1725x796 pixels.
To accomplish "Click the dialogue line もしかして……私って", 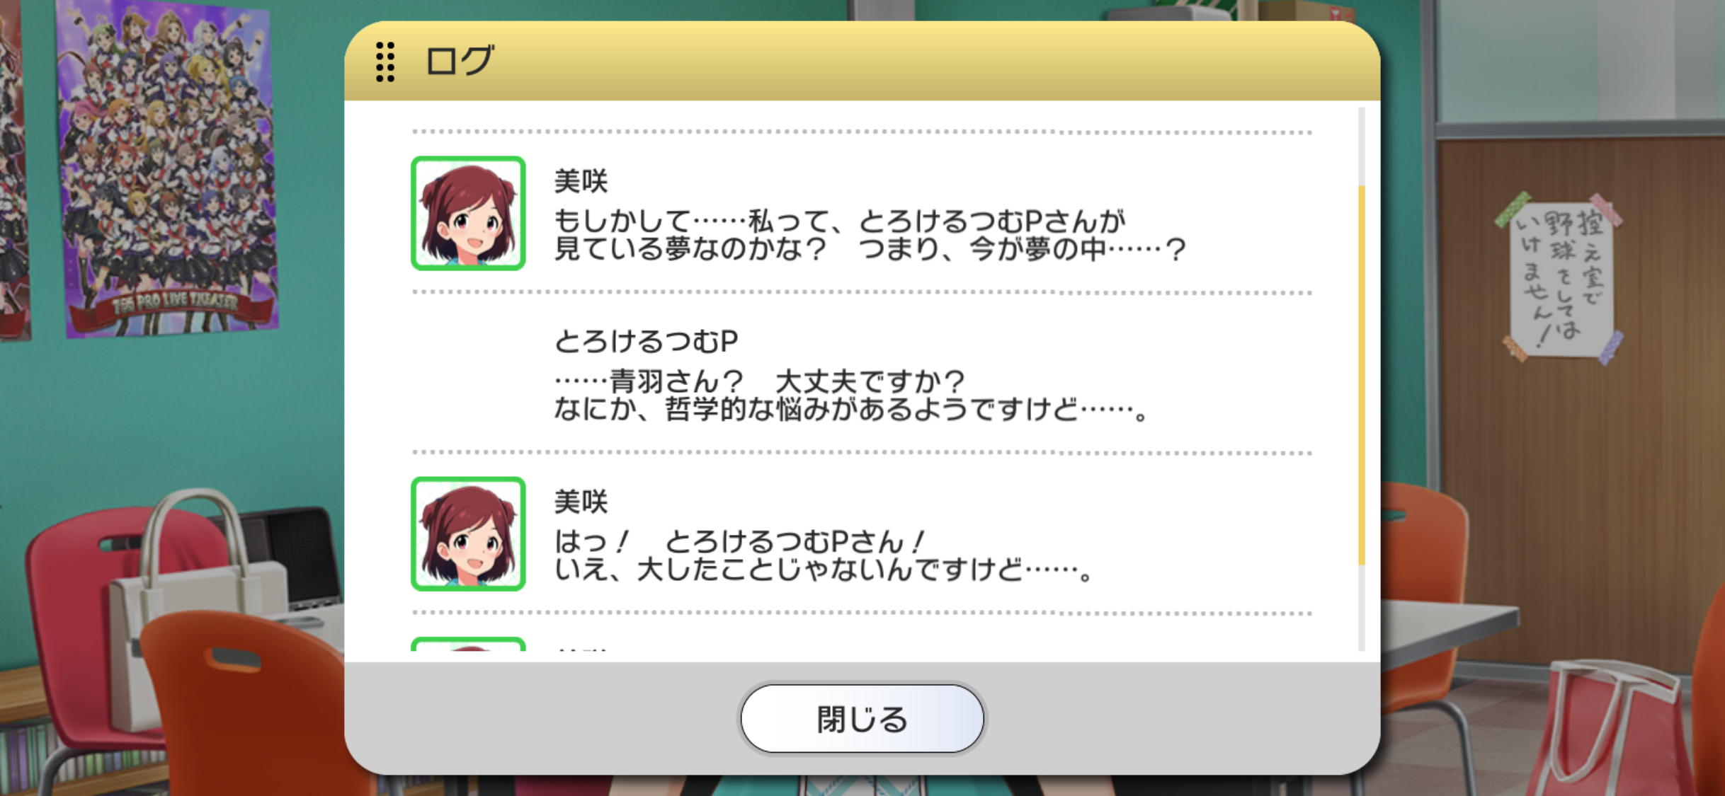I will (839, 221).
